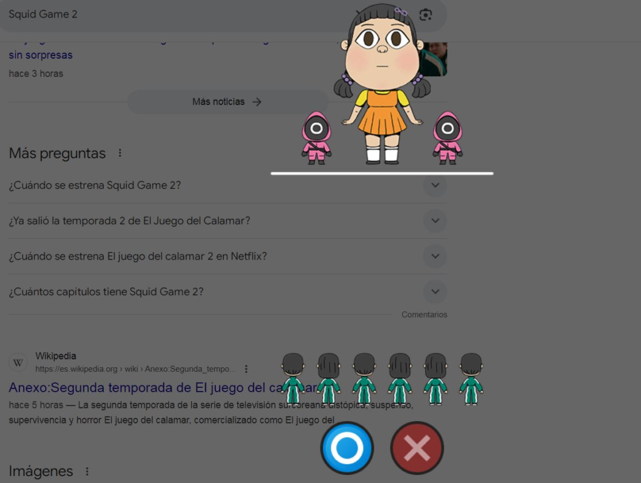Open Más preguntas options three-dot menu

point(120,153)
